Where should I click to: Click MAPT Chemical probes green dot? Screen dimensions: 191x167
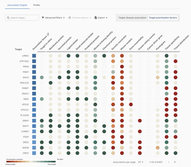pos(104,126)
